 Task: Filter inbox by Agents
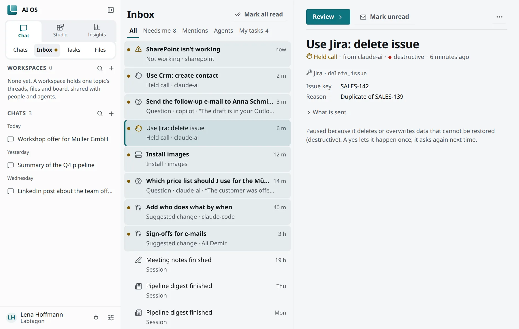point(223,31)
